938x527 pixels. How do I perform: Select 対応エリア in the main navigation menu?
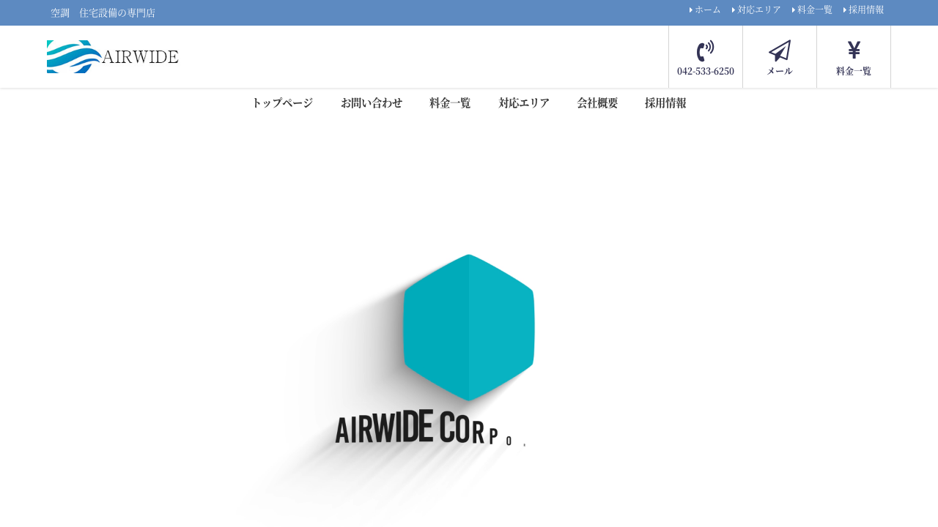click(x=524, y=103)
